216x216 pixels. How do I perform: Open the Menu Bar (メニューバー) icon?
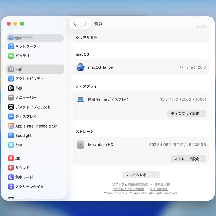click(11, 98)
